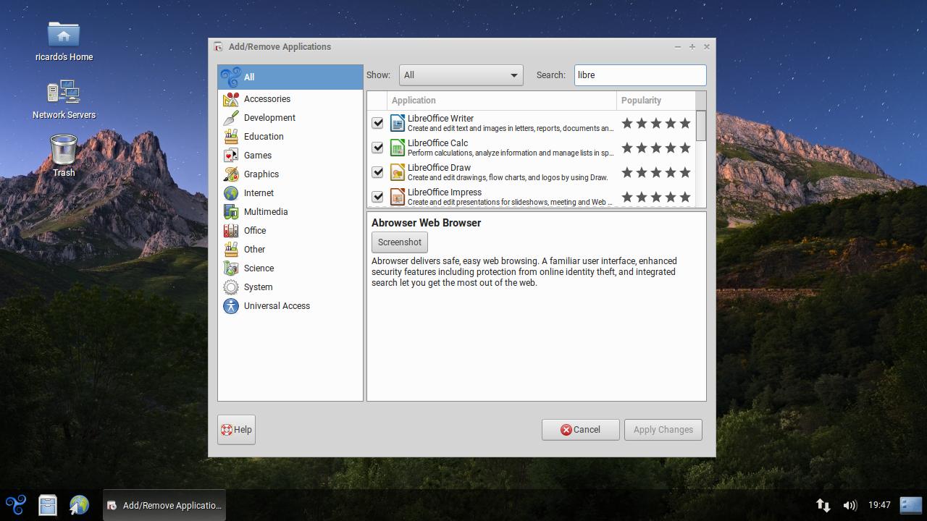Viewport: 927px width, 521px height.
Task: Click the LibreOffice Writer app icon
Action: tap(398, 123)
